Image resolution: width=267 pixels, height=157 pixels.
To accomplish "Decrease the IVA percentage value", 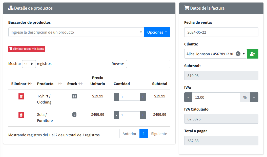I will pyautogui.click(x=188, y=97).
